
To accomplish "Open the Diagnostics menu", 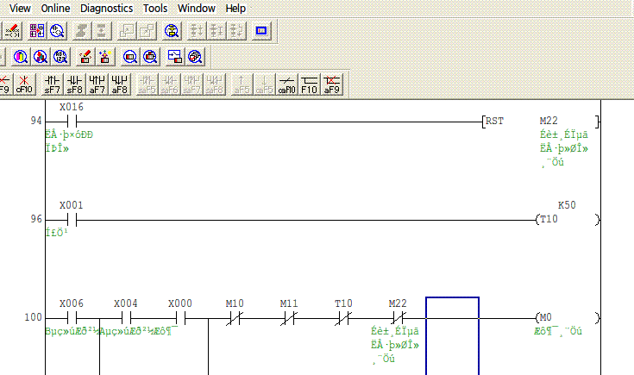I will pos(106,8).
